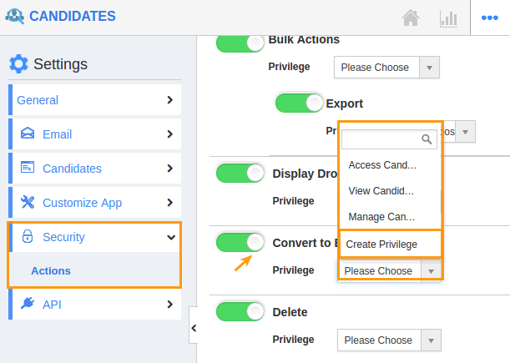Viewport: 510px width, 363px height.
Task: Open the reports bar chart icon
Action: (448, 18)
